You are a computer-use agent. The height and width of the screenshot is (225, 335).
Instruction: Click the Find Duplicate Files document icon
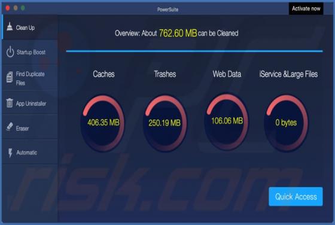click(x=10, y=77)
